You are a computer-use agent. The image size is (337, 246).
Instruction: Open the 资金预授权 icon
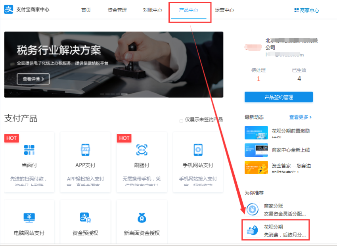click(85, 217)
